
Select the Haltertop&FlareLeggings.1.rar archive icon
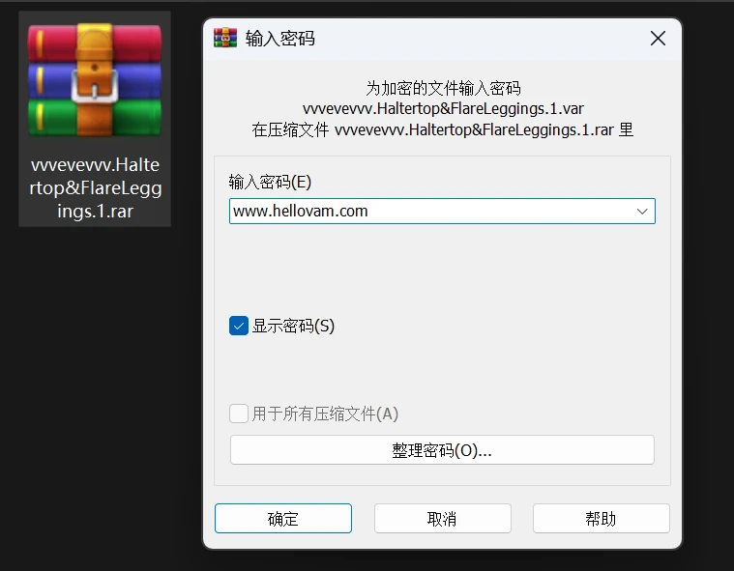point(95,80)
